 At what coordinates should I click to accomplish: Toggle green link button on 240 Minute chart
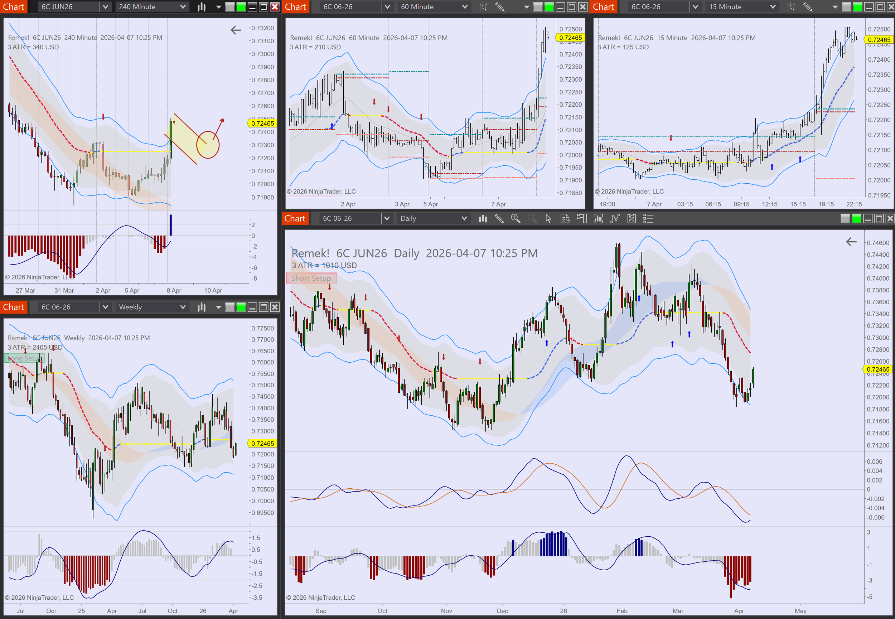coord(241,7)
